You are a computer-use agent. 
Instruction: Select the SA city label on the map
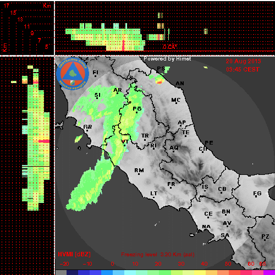coord(225,235)
